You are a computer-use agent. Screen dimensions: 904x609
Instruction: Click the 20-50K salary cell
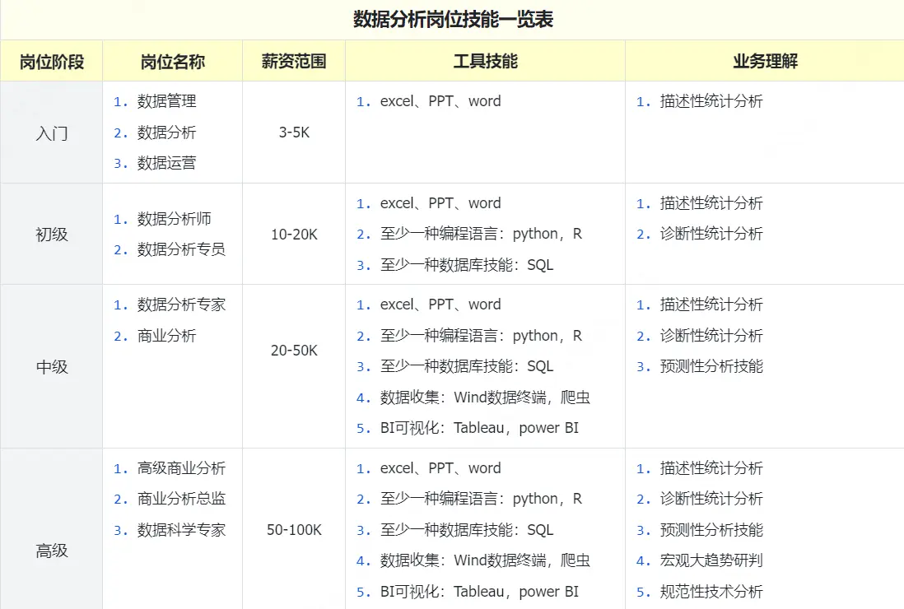[x=294, y=351]
